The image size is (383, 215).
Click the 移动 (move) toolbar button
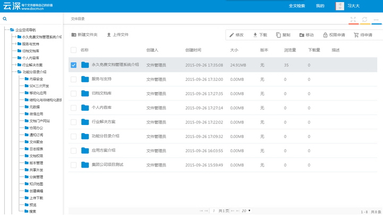(306, 35)
